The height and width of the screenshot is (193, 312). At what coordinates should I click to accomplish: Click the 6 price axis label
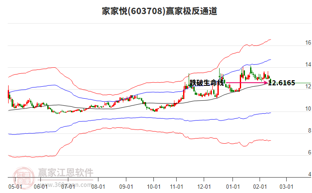click(x=309, y=152)
